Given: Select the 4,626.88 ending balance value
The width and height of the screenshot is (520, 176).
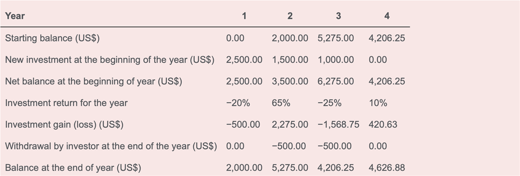Looking at the screenshot, I should coord(387,168).
